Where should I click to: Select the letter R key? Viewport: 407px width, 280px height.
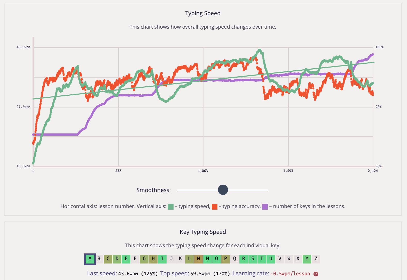(244, 259)
